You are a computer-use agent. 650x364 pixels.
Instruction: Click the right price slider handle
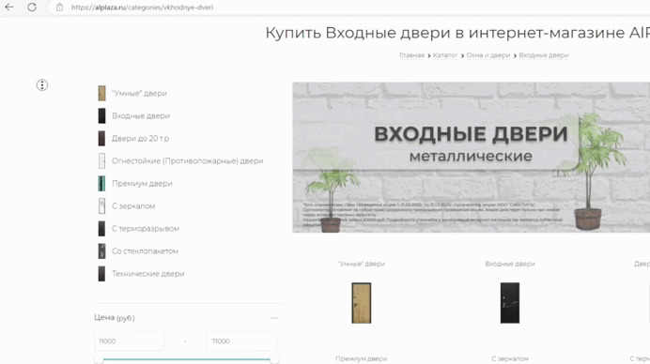[x=274, y=359]
